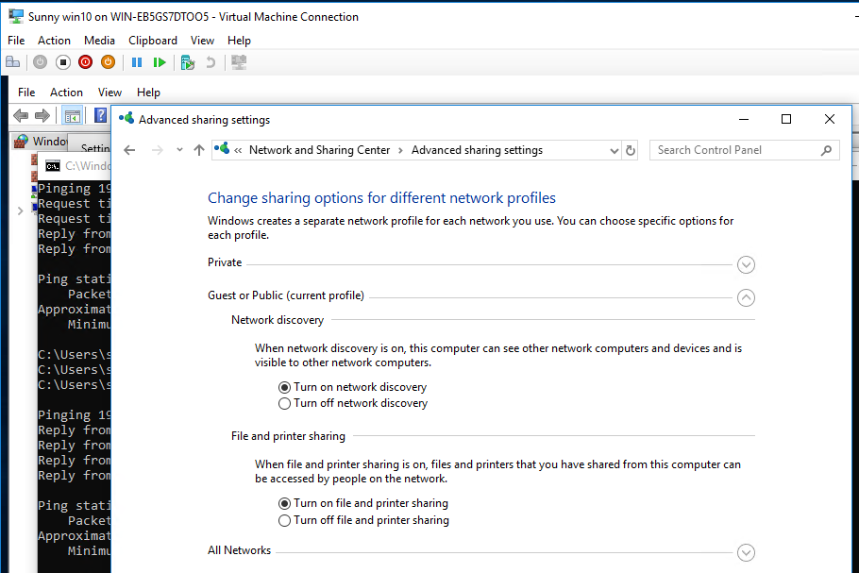Viewport: 859px width, 573px height.
Task: Open dropdown arrow after Network and Sharing Center
Action: tap(400, 150)
